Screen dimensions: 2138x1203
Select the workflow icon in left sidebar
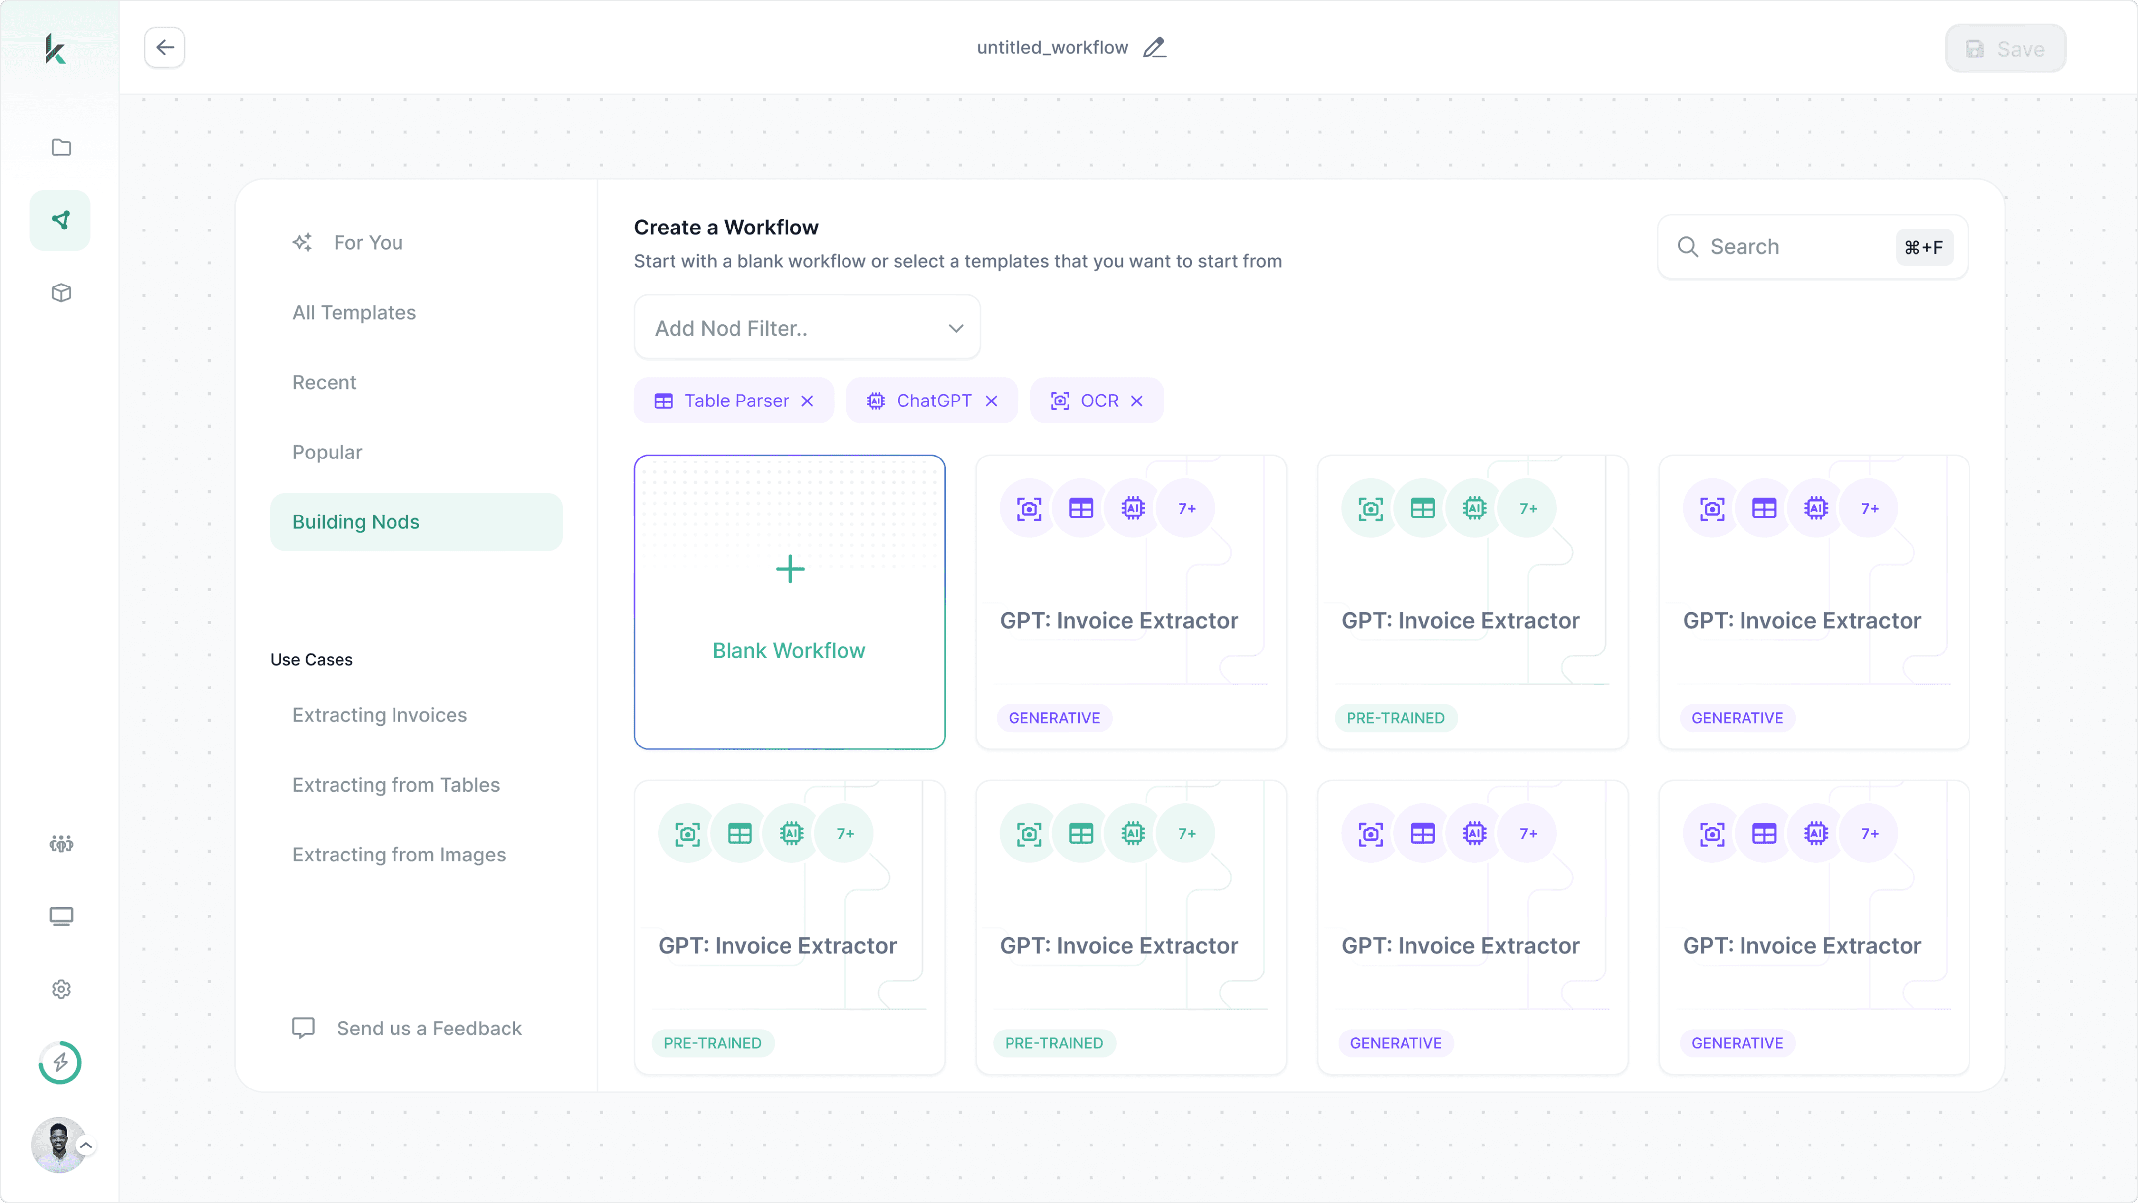(x=60, y=220)
